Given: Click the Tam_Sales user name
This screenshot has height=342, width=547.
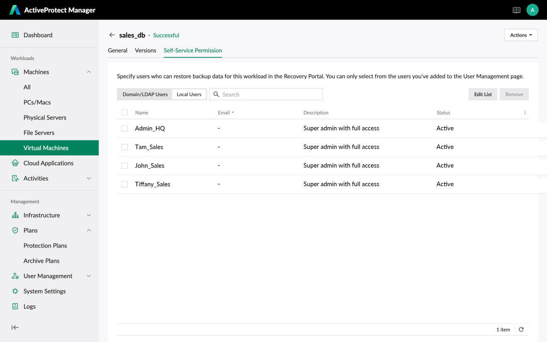Looking at the screenshot, I should click(x=149, y=147).
